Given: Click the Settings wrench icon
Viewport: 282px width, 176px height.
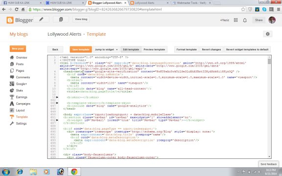Looking at the screenshot, I should tap(12, 123).
